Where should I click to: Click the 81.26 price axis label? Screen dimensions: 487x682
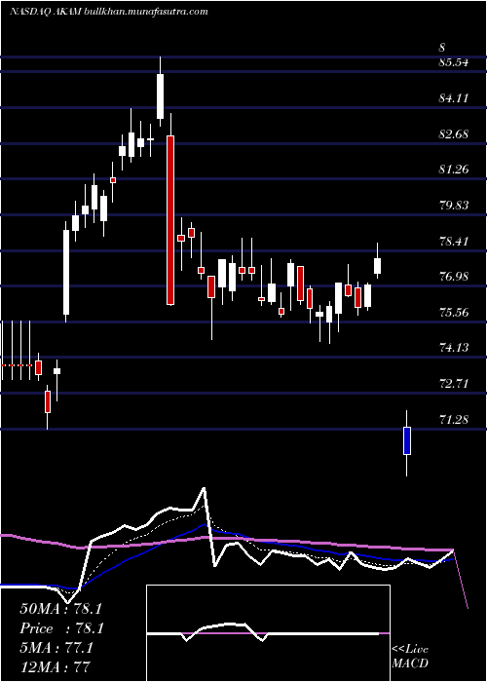454,170
